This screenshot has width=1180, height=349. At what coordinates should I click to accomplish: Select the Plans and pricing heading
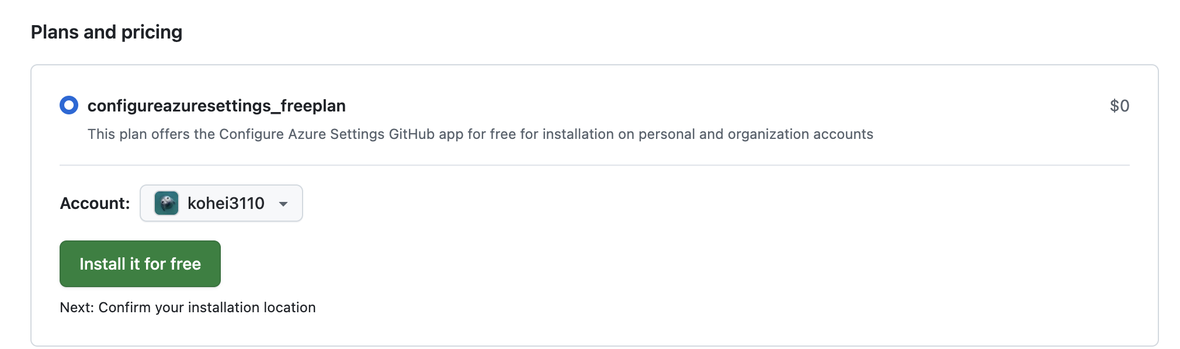[x=106, y=32]
